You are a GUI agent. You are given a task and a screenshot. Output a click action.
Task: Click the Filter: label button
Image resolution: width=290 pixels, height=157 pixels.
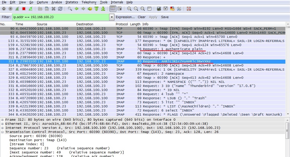[6, 17]
